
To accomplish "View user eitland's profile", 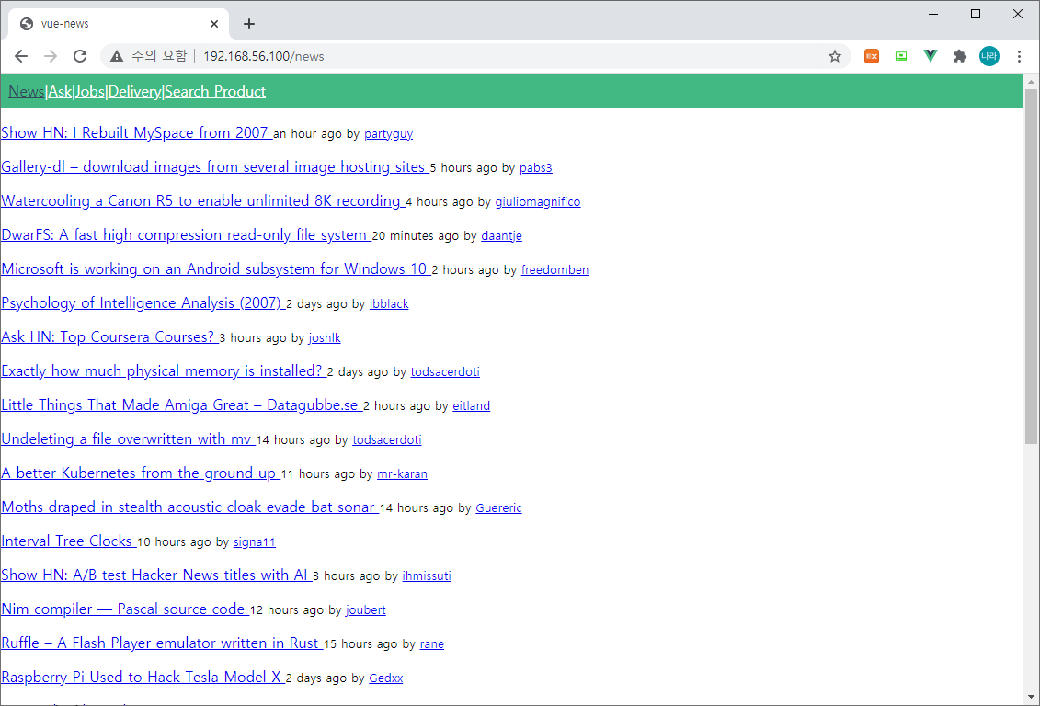I will coord(472,405).
